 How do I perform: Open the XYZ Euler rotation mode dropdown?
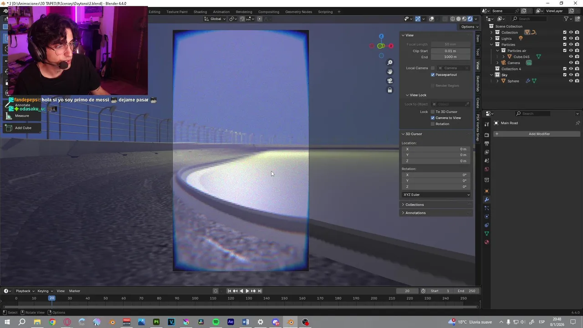tap(436, 195)
